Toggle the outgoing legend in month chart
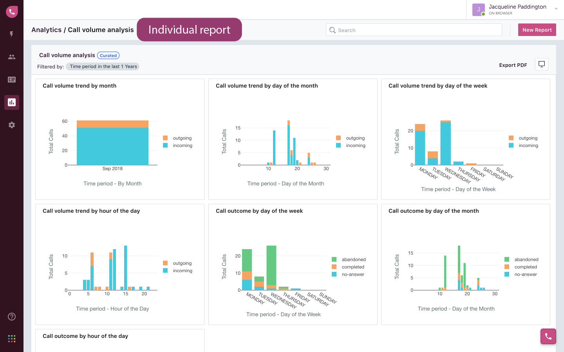 pyautogui.click(x=177, y=138)
